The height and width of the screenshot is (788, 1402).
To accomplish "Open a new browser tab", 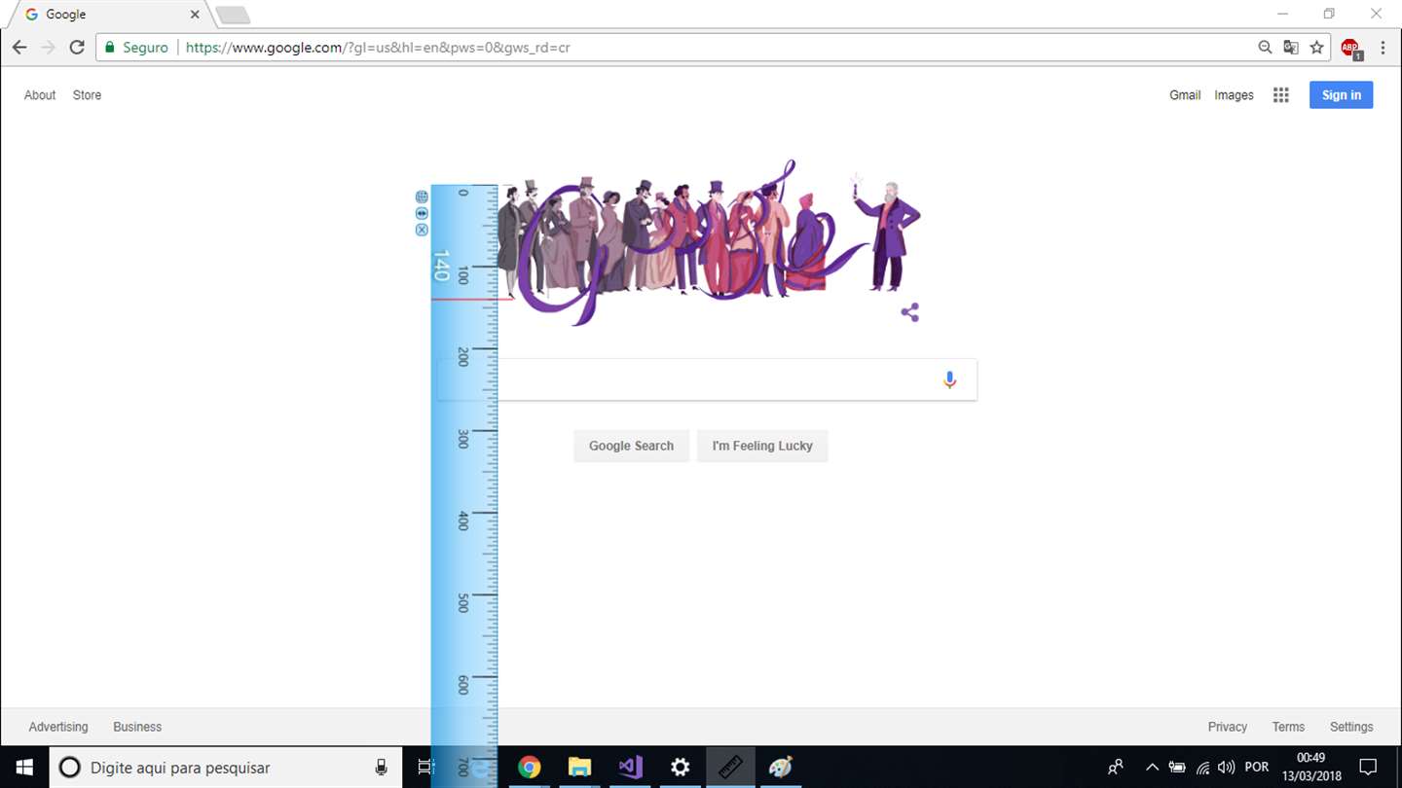I will click(x=233, y=15).
